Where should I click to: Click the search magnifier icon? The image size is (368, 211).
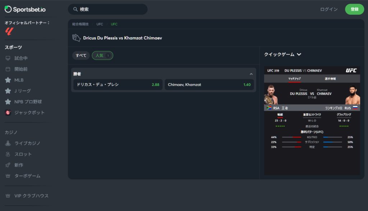pyautogui.click(x=75, y=9)
